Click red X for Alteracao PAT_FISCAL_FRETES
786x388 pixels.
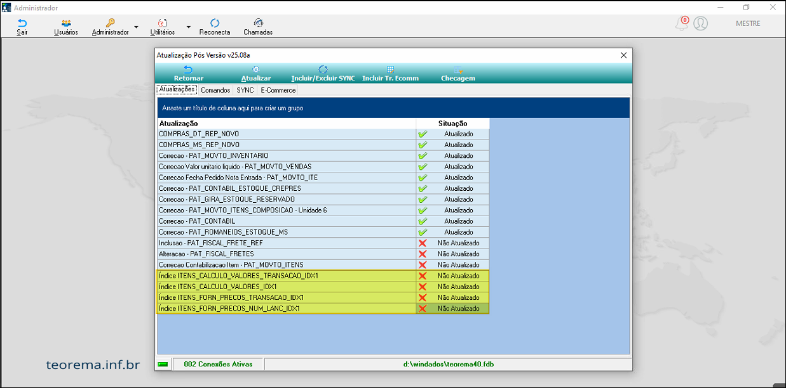(422, 254)
